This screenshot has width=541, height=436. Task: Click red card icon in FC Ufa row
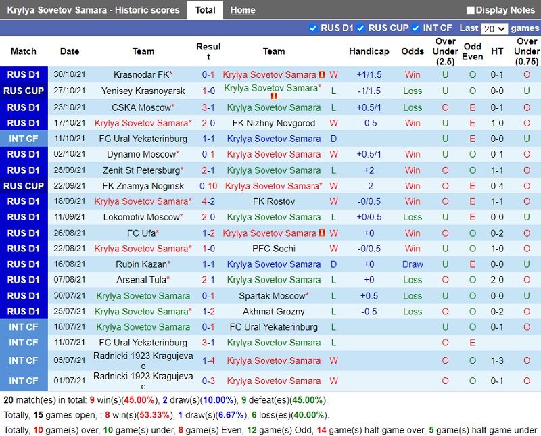click(322, 233)
